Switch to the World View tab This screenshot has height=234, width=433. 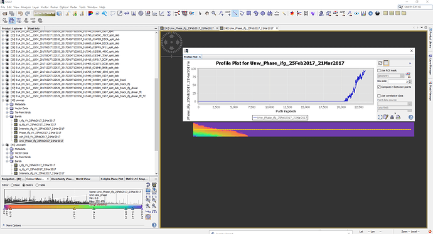(83, 179)
